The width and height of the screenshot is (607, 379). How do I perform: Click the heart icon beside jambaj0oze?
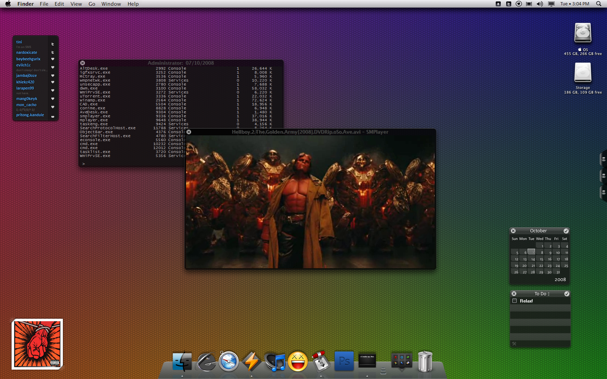pos(53,75)
